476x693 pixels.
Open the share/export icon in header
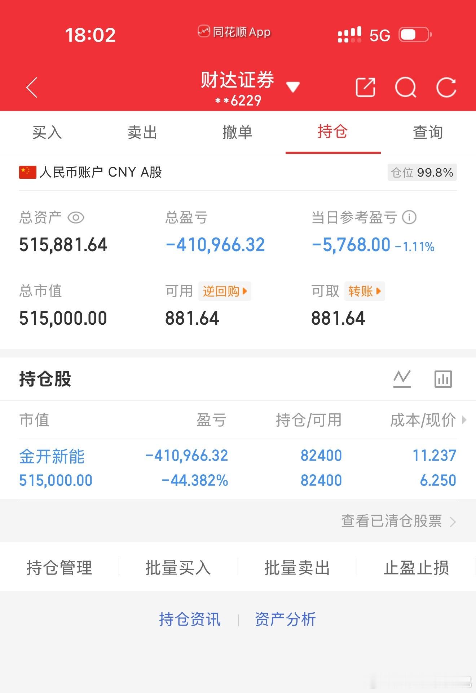coord(366,87)
